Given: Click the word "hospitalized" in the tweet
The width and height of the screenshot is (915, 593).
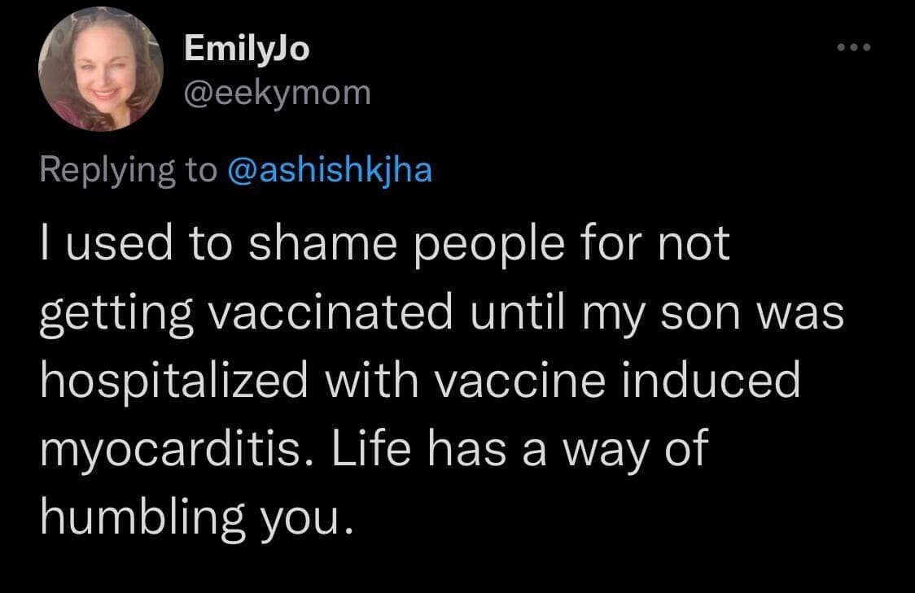Looking at the screenshot, I should point(162,381).
